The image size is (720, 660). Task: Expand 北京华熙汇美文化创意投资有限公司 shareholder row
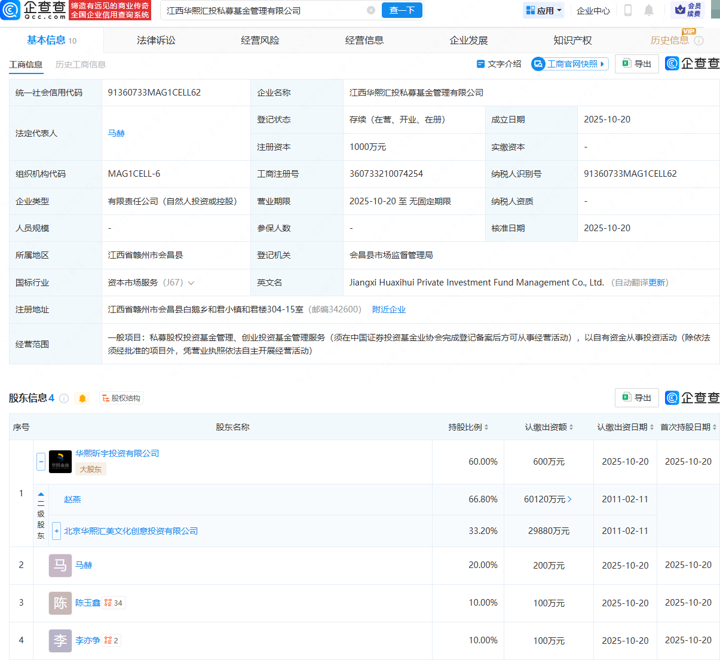56,531
